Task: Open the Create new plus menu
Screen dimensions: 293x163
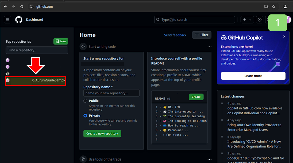Action: coord(247,20)
